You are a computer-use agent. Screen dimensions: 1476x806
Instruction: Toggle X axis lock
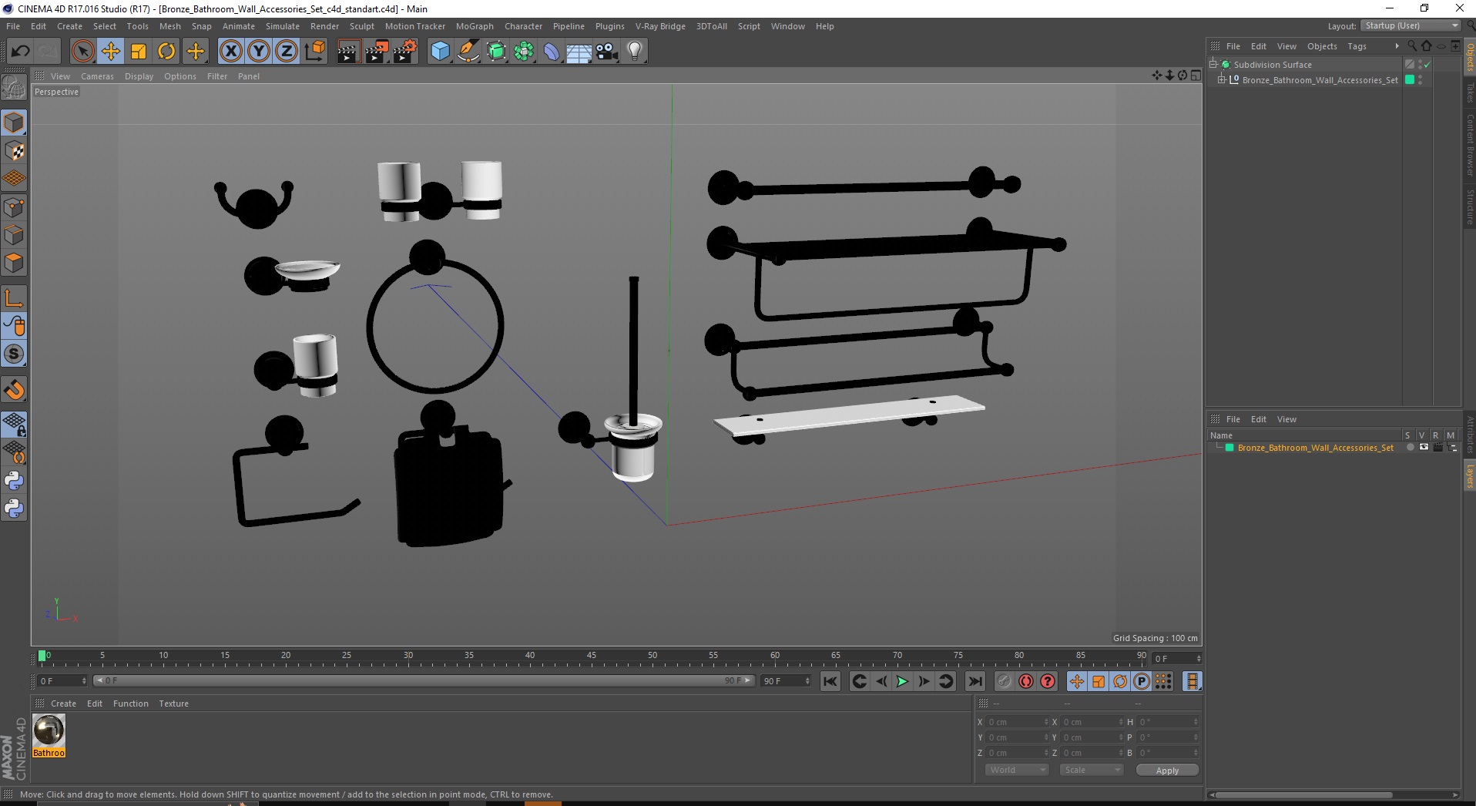[231, 52]
